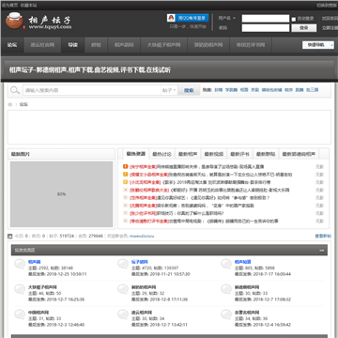
Task: Click the username input field
Action: point(266,19)
